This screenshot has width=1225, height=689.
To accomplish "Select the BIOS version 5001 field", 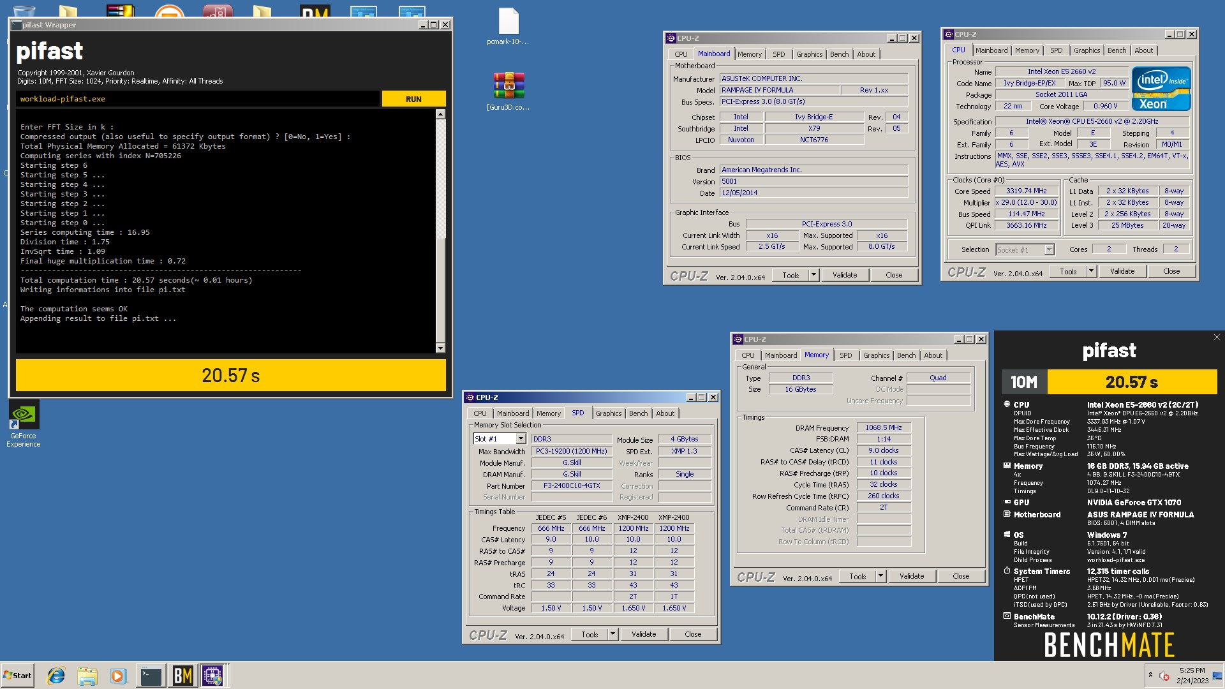I will tap(813, 181).
